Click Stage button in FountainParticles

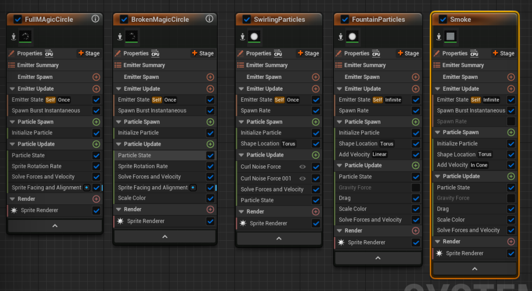(408, 53)
